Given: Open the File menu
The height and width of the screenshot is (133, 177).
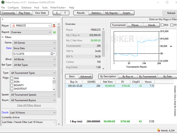Looking at the screenshot, I should [3, 8].
